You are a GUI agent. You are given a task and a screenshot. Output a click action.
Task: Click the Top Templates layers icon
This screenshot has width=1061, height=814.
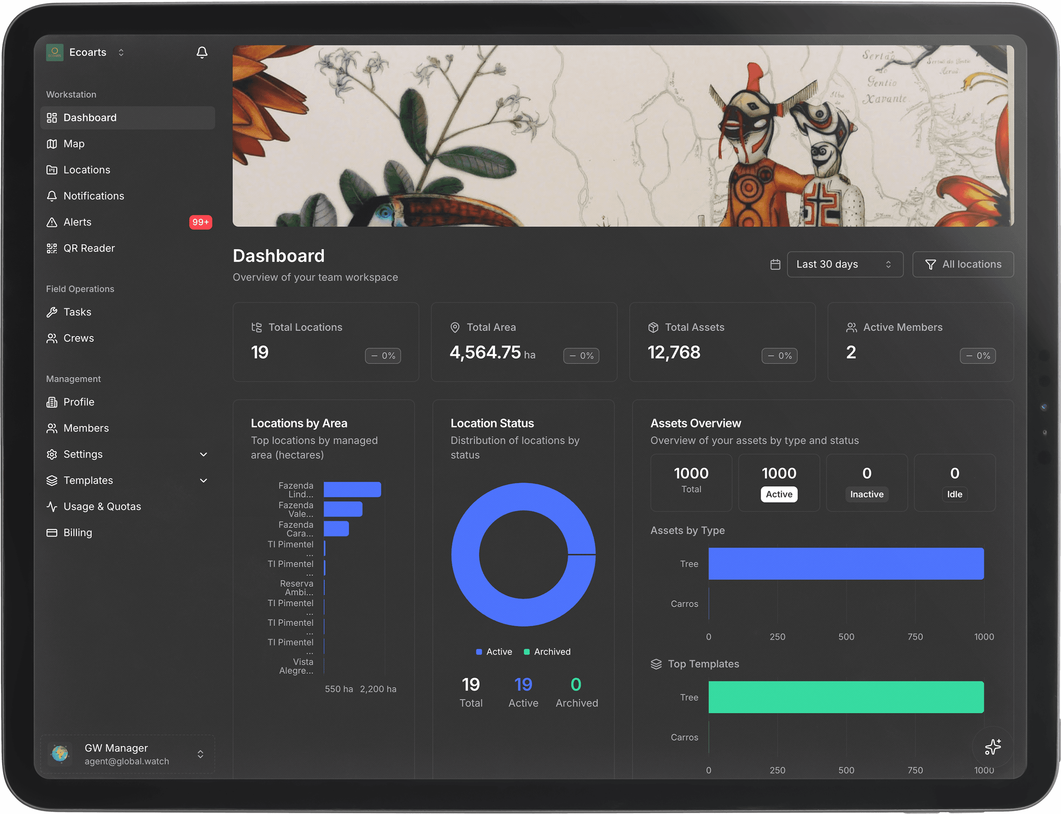tap(656, 664)
